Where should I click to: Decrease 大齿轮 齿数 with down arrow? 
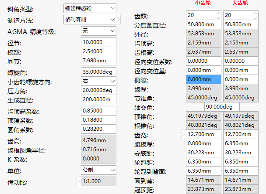coord(255,17)
